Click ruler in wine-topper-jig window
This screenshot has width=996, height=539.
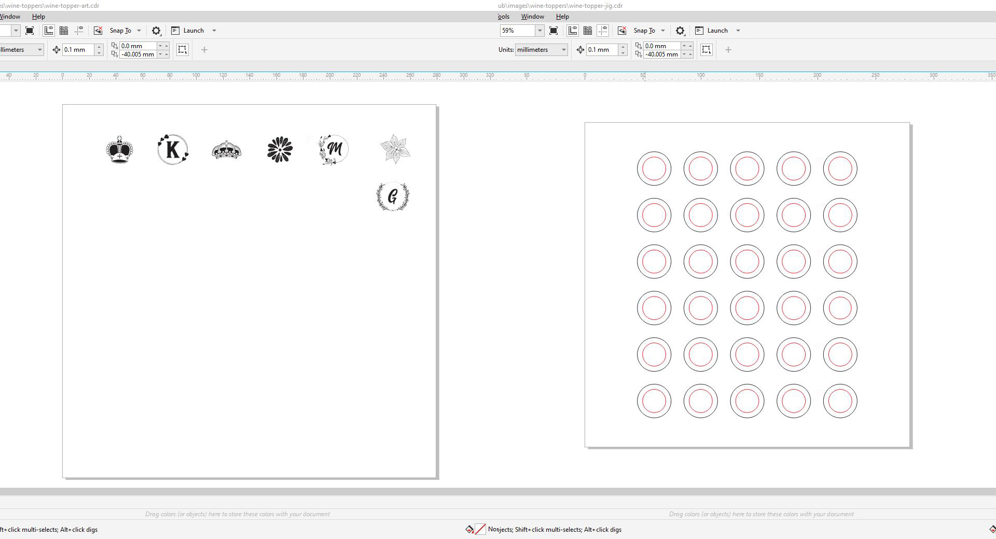[747, 76]
